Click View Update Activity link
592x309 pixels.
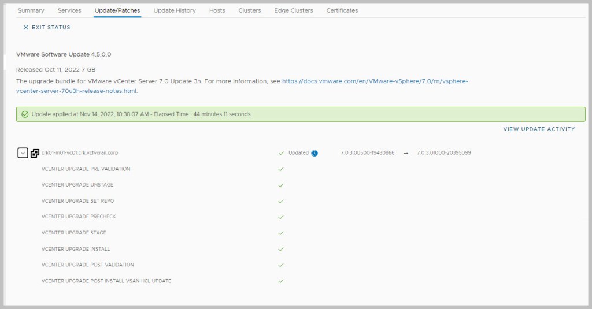click(539, 129)
